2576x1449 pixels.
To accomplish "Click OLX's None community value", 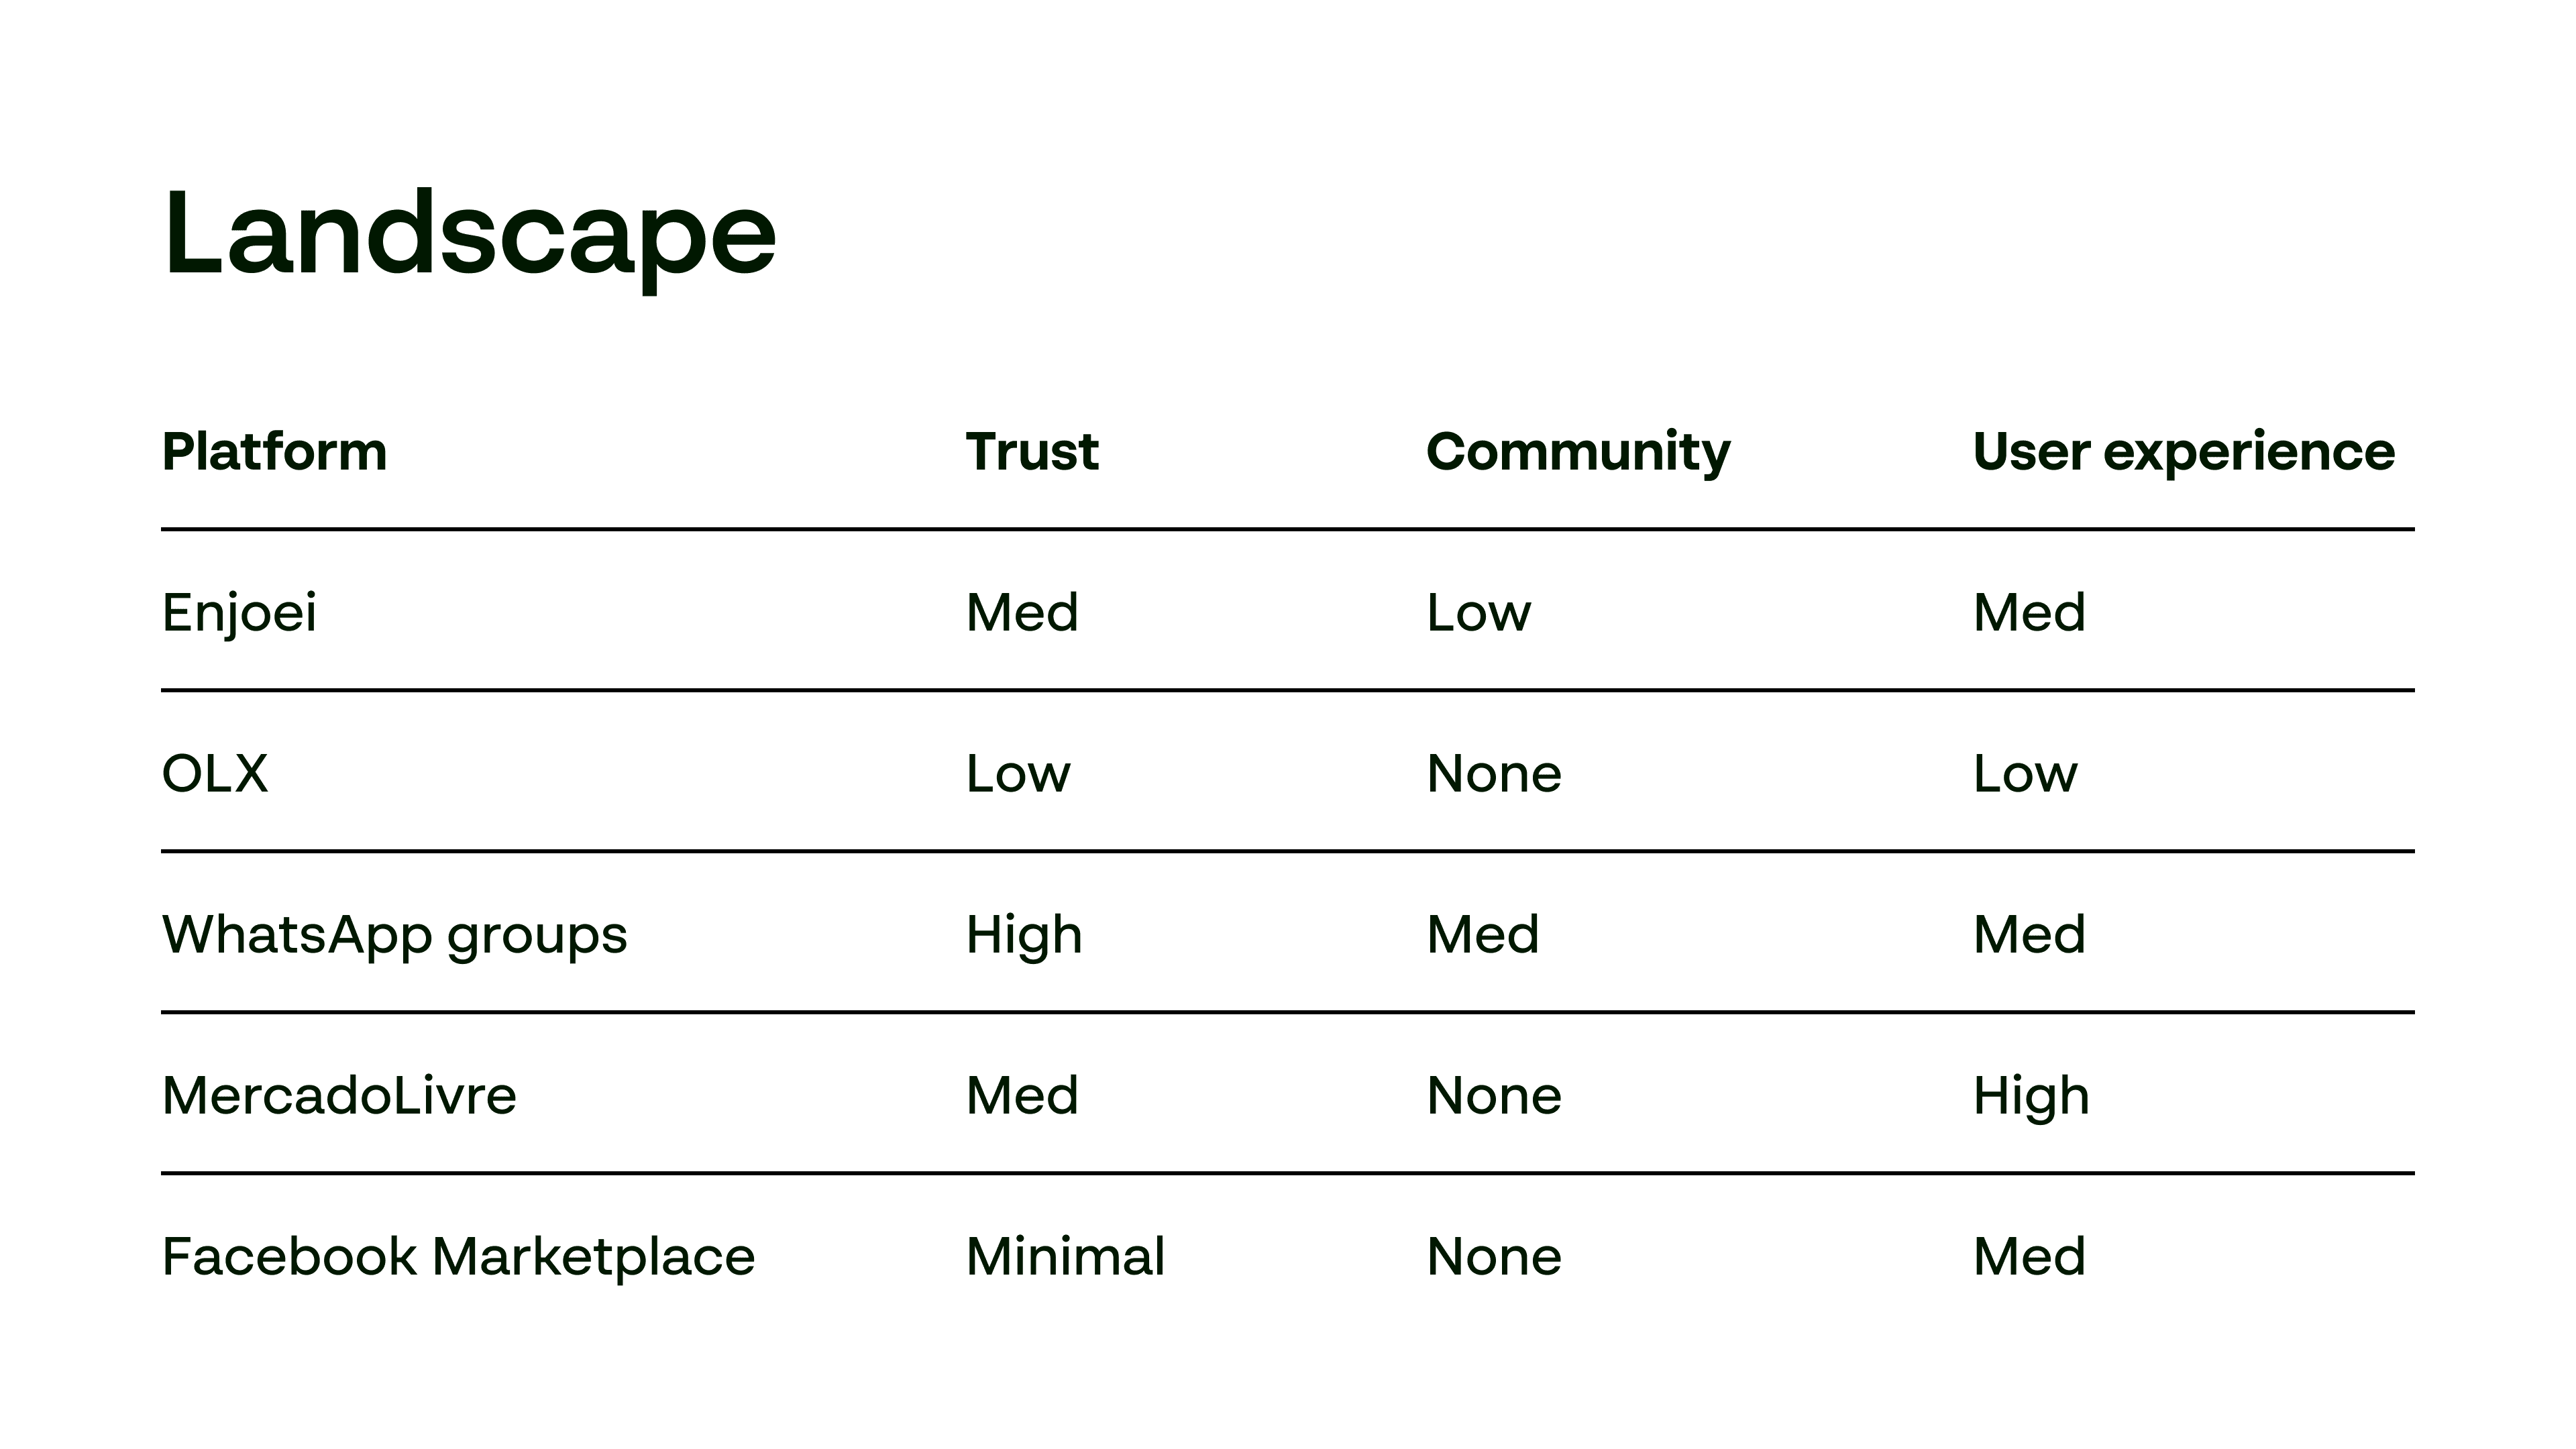I will click(1494, 773).
